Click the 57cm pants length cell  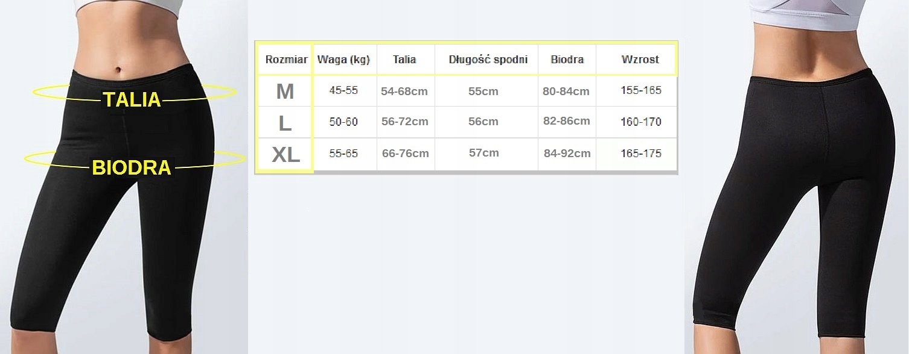coord(483,153)
